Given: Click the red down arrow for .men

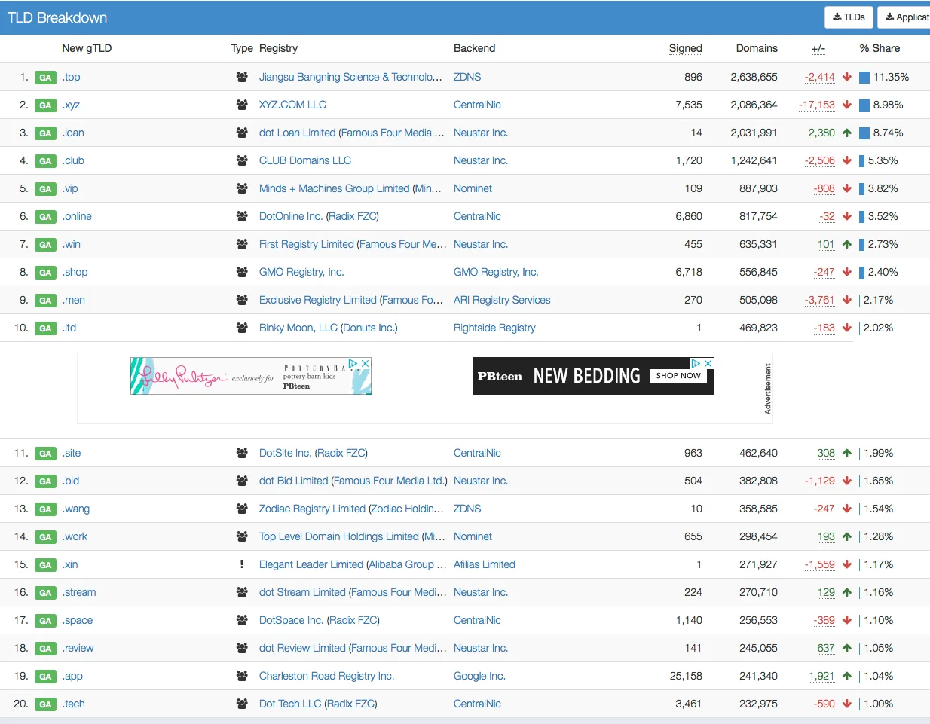Looking at the screenshot, I should [847, 300].
